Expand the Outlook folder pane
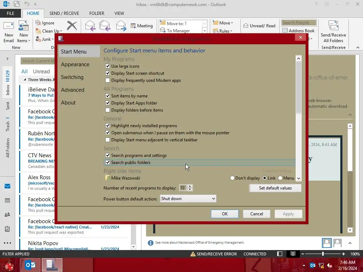 pos(7,58)
